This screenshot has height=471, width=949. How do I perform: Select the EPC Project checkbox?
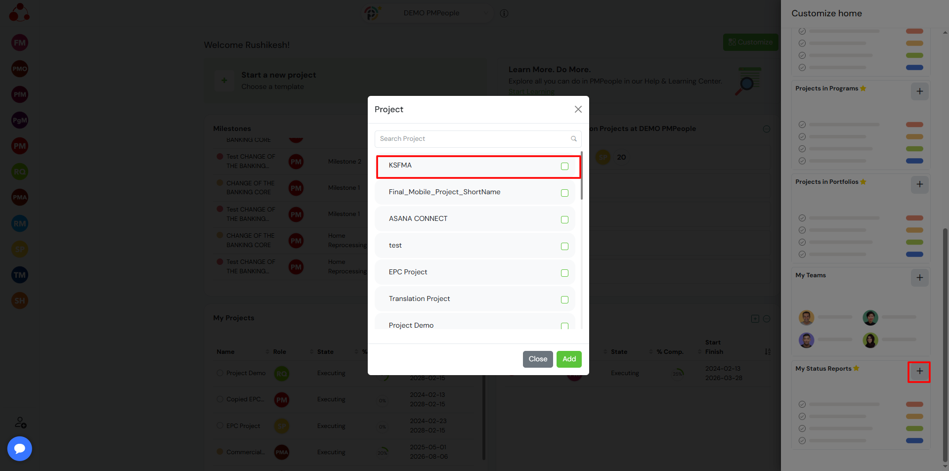[x=564, y=273]
